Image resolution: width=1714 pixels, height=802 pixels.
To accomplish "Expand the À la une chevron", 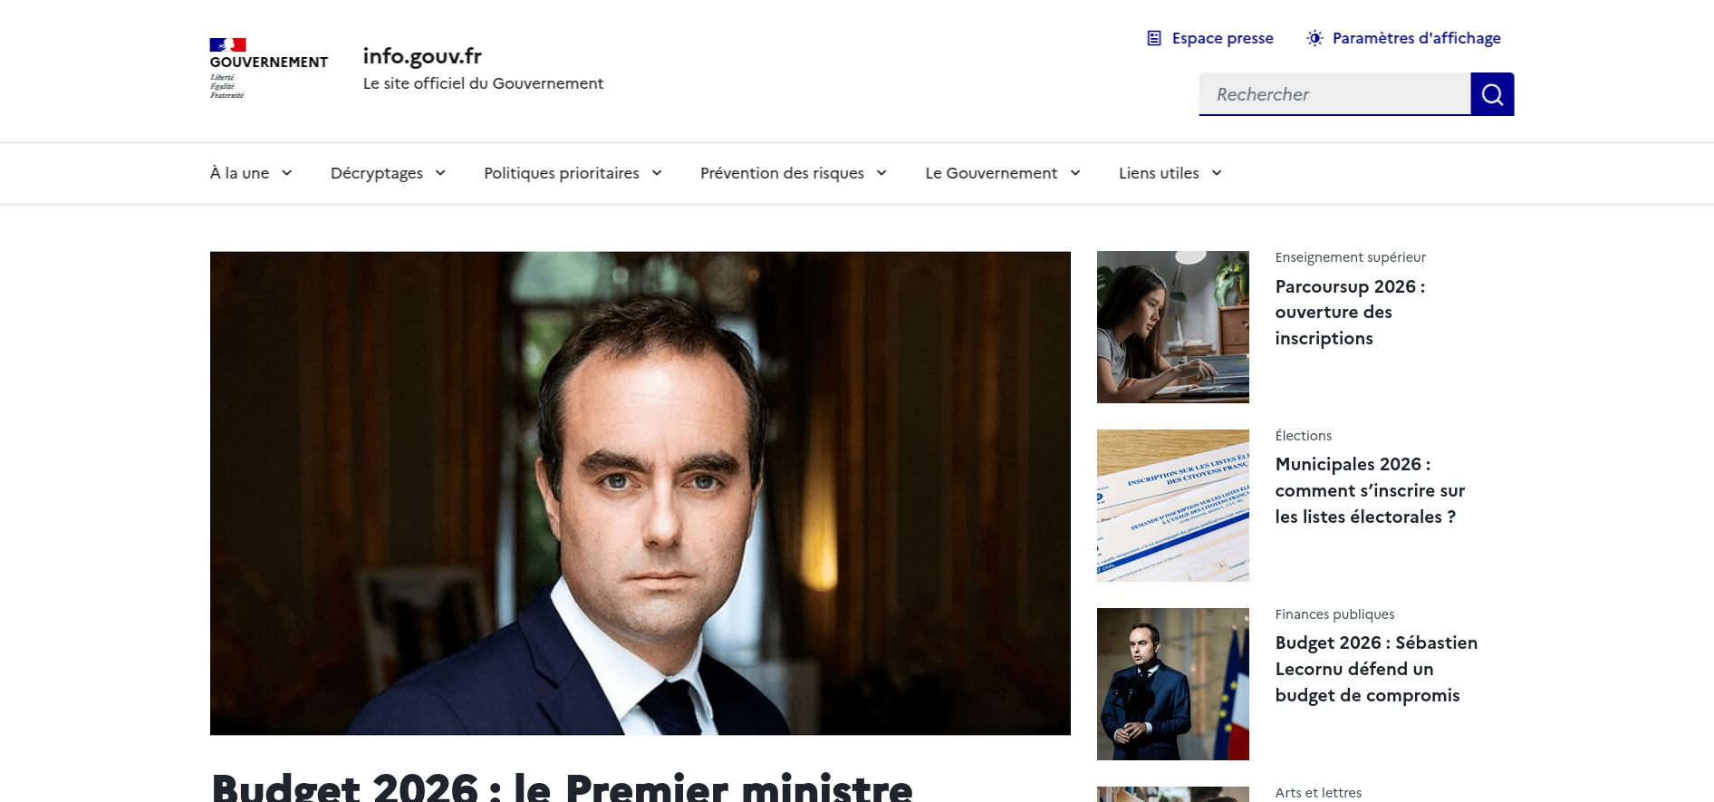I will pyautogui.click(x=287, y=173).
